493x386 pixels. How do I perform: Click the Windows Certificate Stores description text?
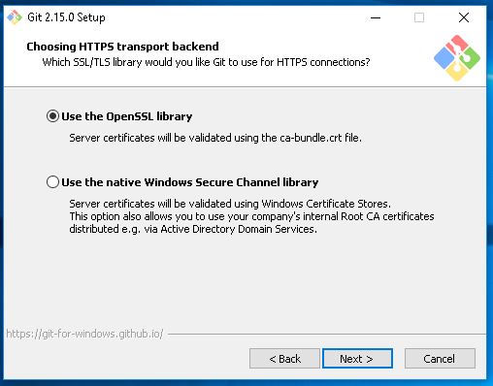(230, 204)
